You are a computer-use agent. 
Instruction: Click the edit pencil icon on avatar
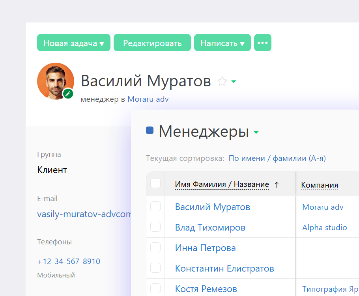[68, 94]
